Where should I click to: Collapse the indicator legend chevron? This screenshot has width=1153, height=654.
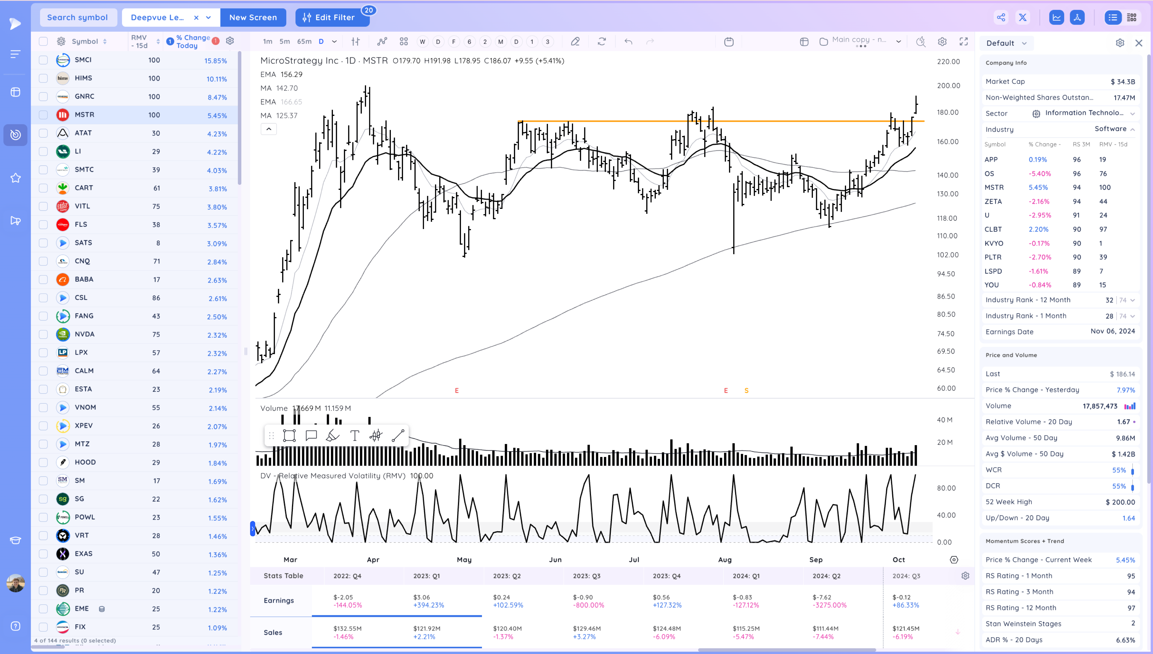click(x=269, y=129)
